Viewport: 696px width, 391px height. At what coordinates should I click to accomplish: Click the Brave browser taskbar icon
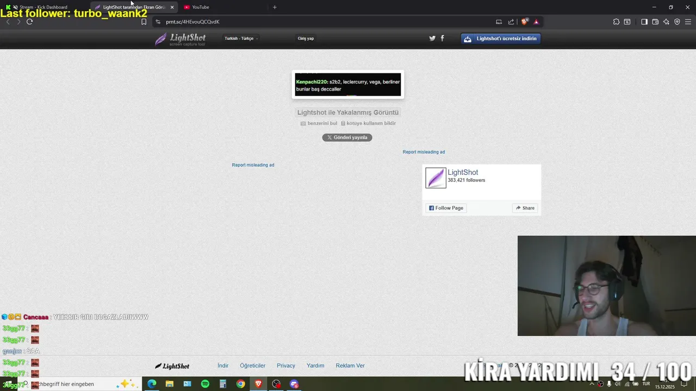[x=258, y=384]
